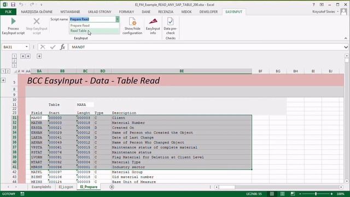
Task: Open Insert Function fx dialog
Action: [63, 47]
